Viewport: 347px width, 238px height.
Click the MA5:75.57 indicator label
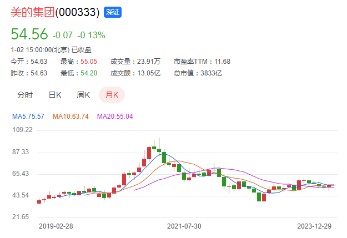pos(28,117)
